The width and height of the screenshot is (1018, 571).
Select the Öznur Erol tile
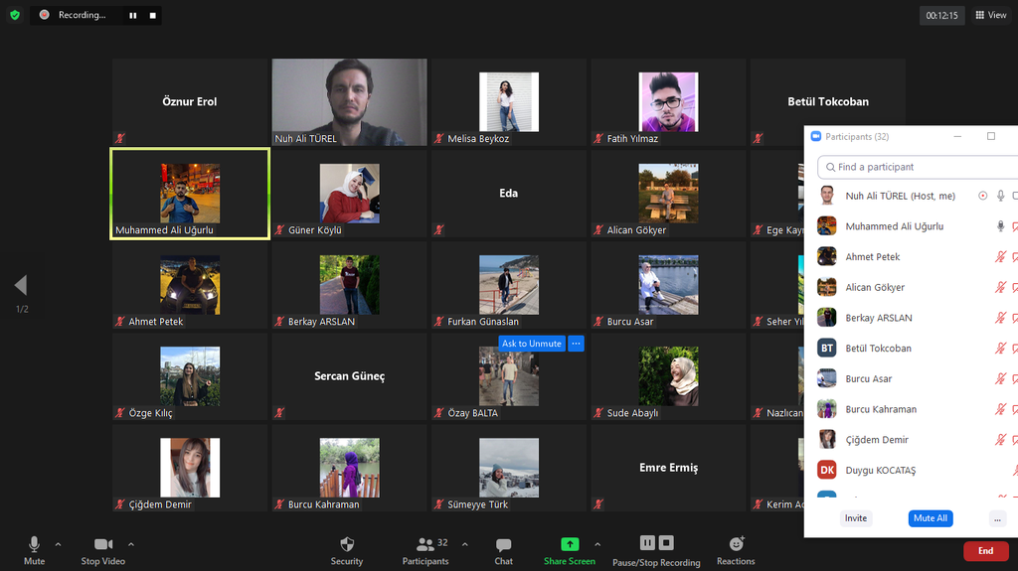(x=190, y=102)
